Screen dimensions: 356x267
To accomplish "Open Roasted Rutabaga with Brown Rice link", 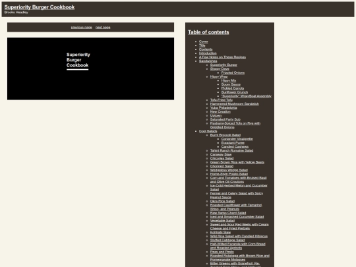I will (x=240, y=258).
